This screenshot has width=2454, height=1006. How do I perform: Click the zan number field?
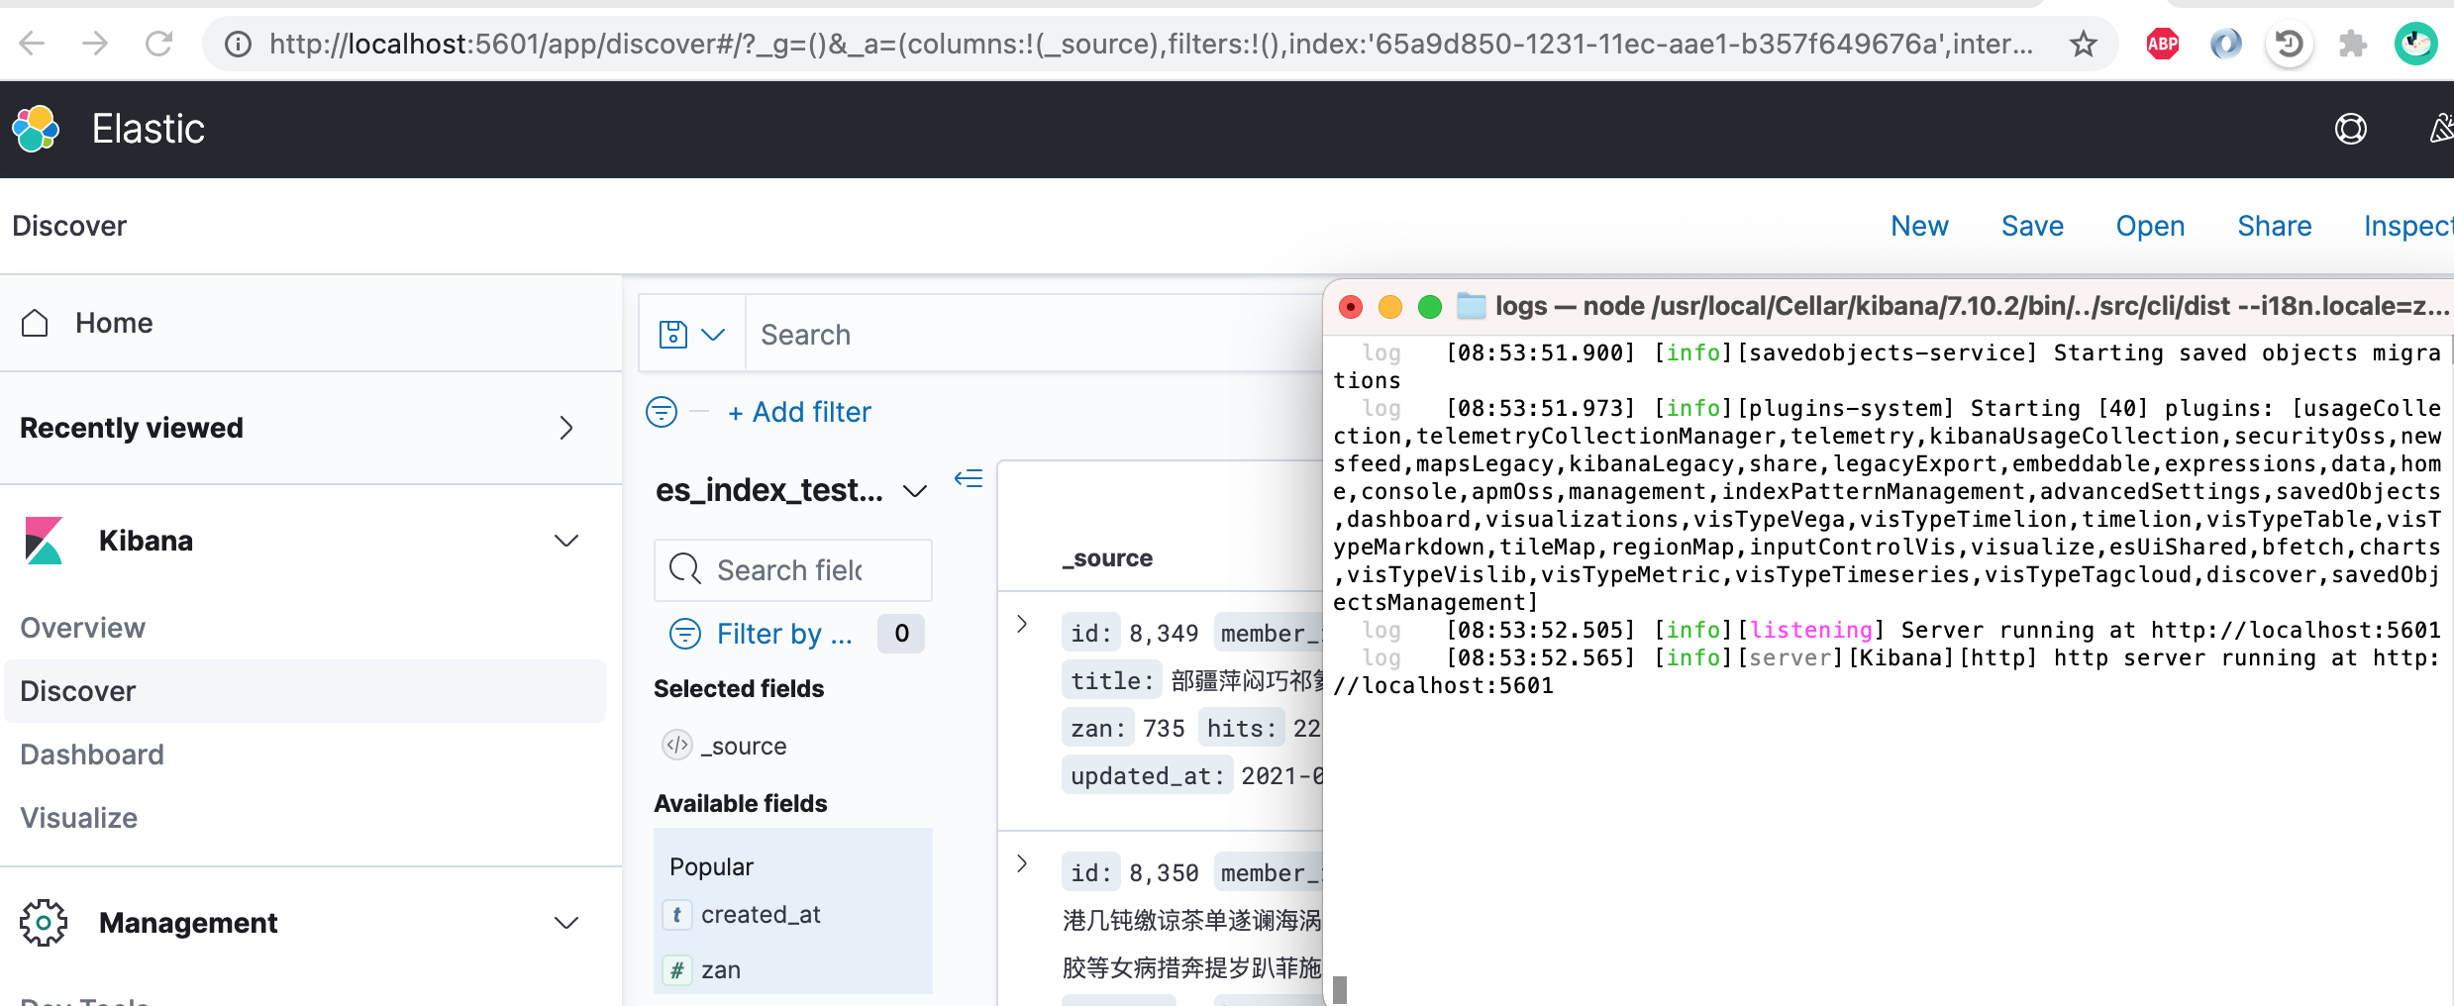pos(721,970)
